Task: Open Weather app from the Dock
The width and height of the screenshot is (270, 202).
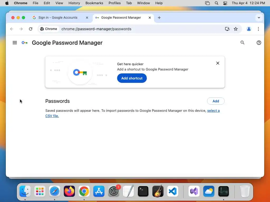Action: (209, 191)
